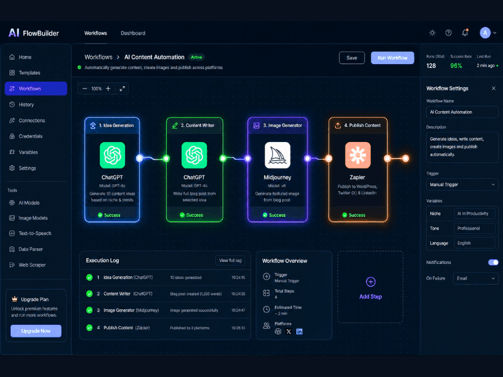The height and width of the screenshot is (377, 503).
Task: Select the Idea Generation ChatGPT icon
Action: point(113,155)
